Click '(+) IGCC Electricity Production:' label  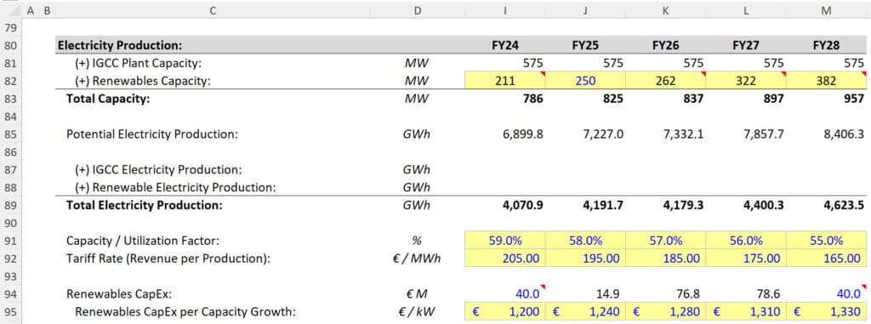point(158,170)
